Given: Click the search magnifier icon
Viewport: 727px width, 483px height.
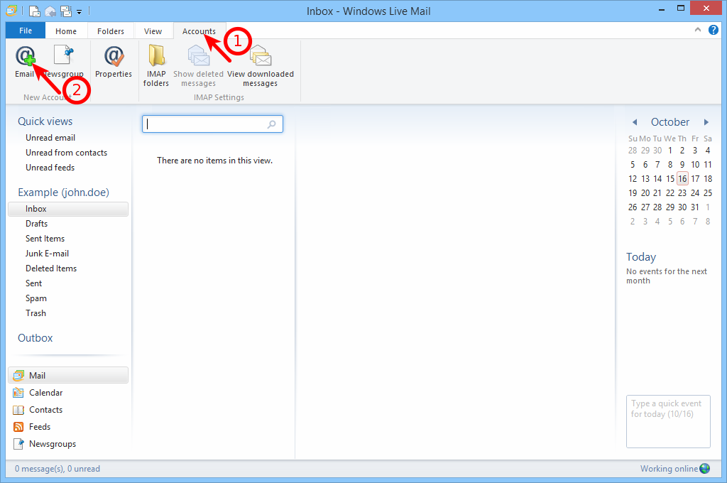Looking at the screenshot, I should [272, 124].
